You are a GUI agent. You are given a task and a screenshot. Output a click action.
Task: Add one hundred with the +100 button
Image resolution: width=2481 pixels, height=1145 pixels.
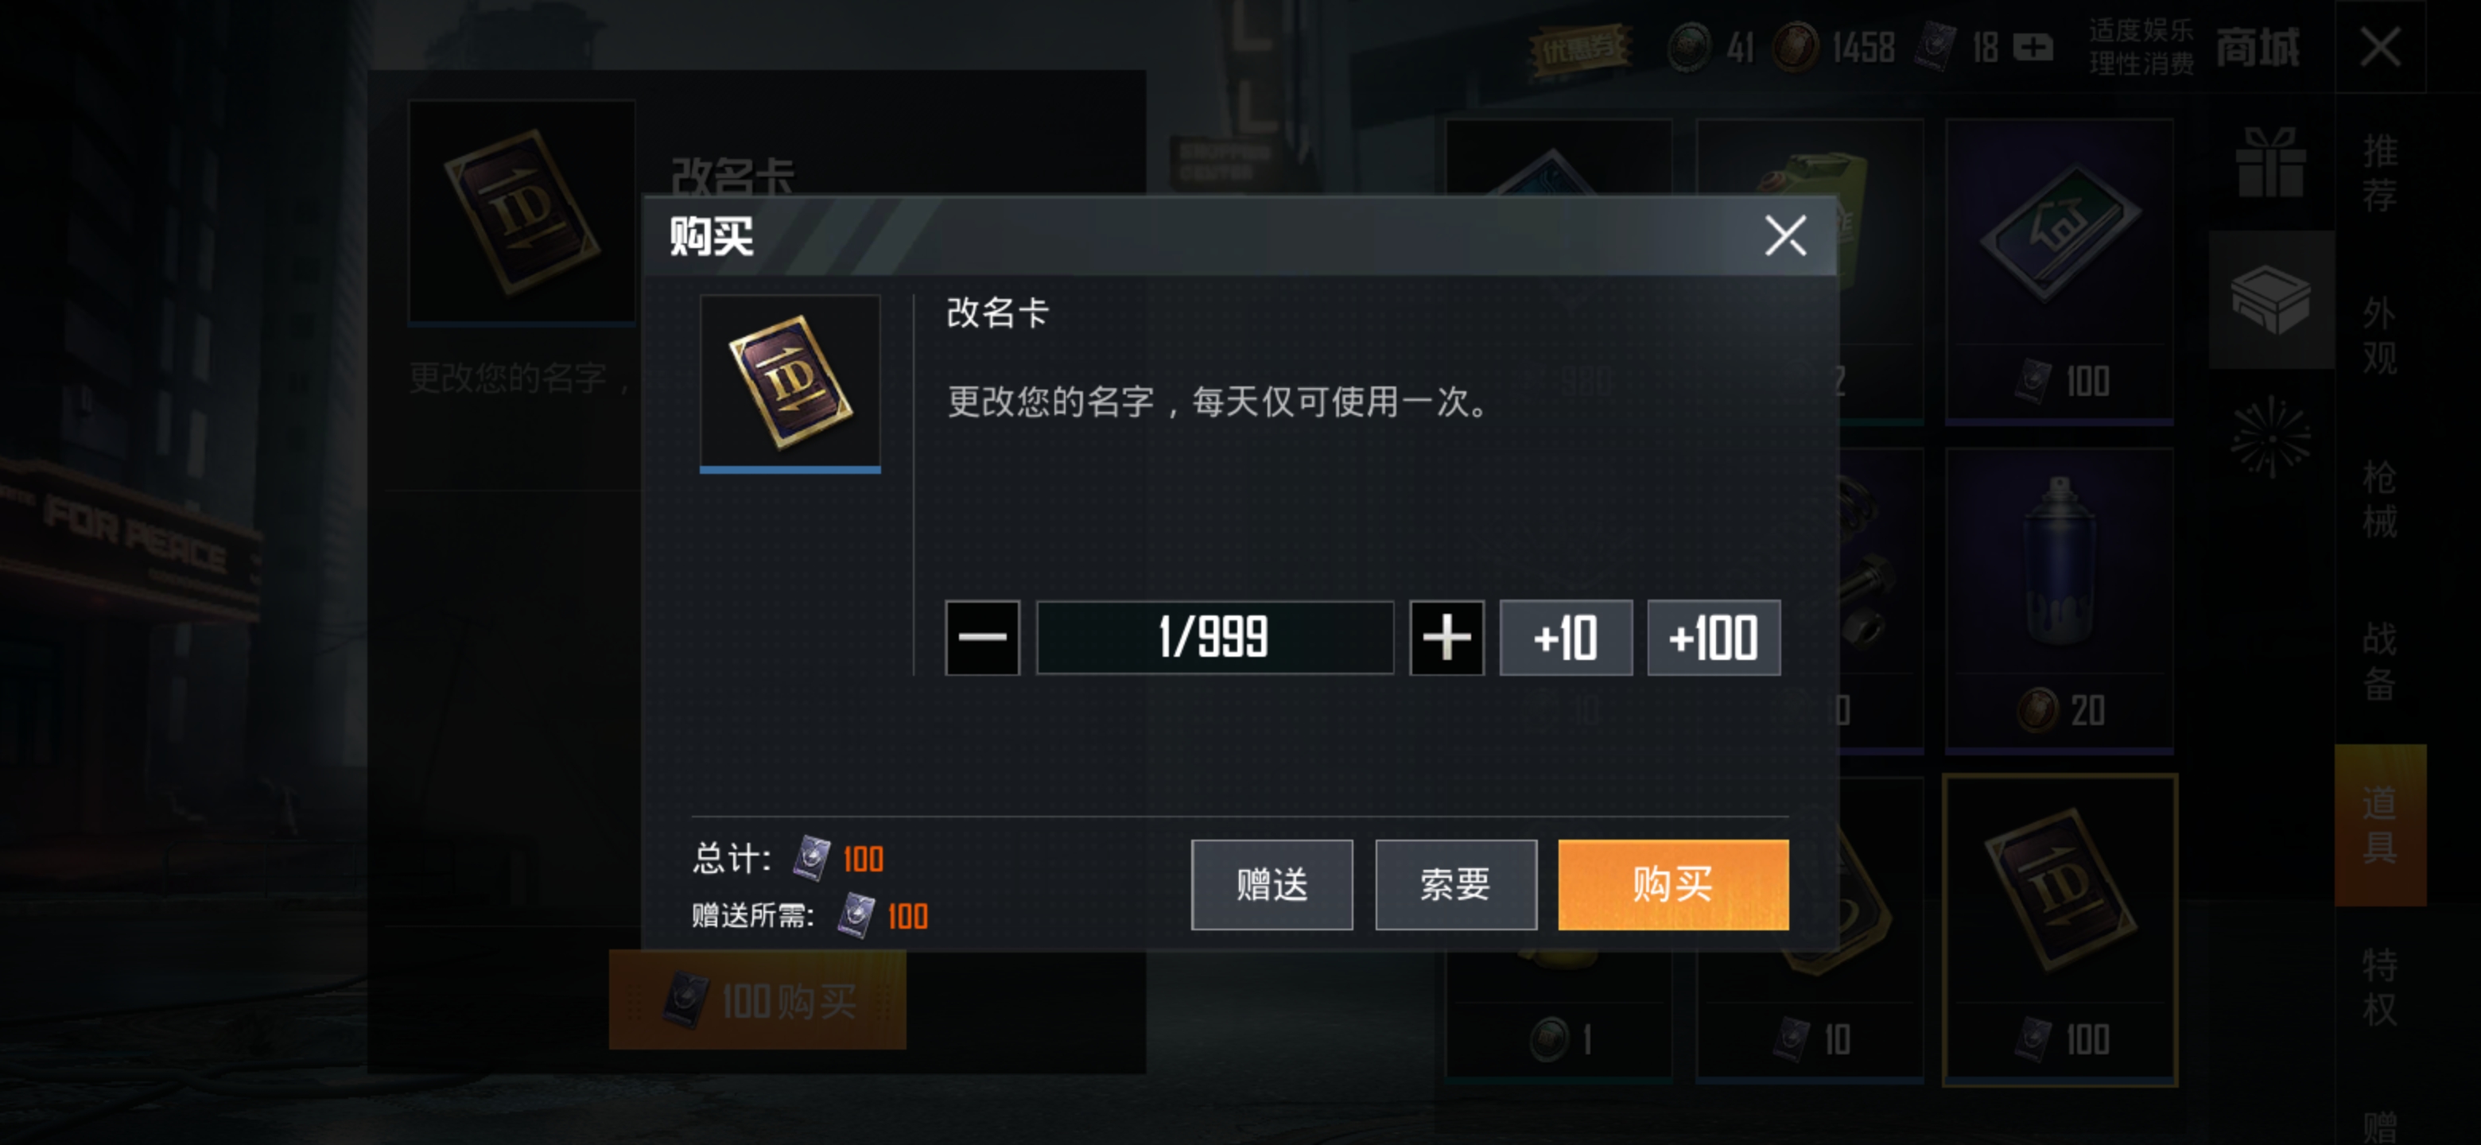tap(1712, 638)
